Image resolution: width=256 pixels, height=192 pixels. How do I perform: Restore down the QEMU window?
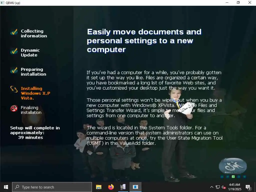[x=238, y=2]
